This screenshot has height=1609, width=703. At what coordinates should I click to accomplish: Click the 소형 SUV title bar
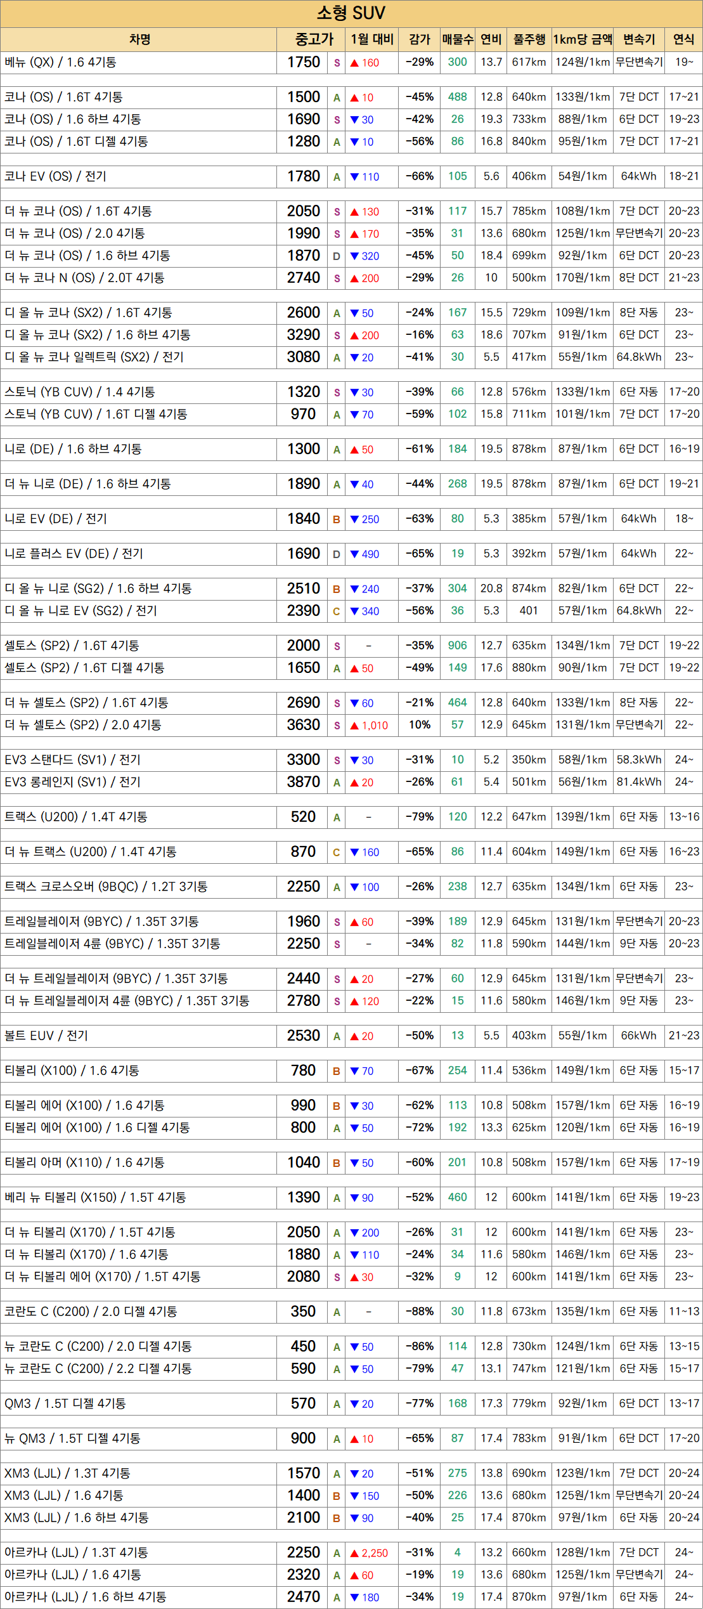pos(351,13)
